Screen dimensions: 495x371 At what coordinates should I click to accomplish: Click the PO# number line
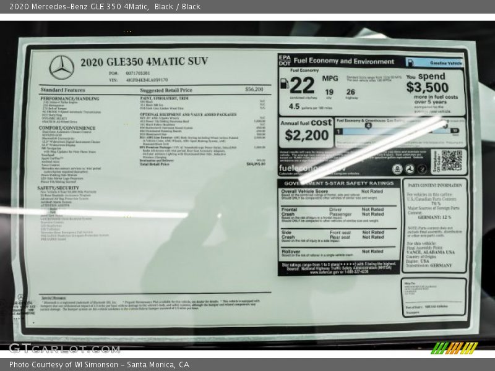(129, 73)
